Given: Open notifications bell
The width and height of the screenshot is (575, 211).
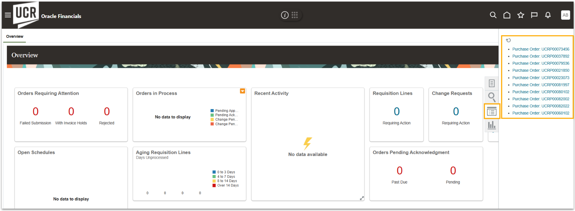Looking at the screenshot, I should [x=548, y=15].
